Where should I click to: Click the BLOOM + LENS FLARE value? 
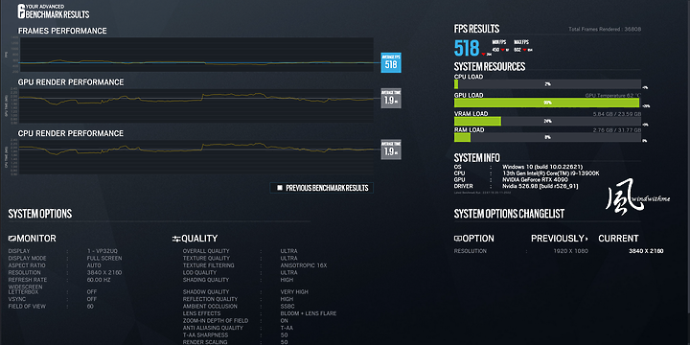309,313
